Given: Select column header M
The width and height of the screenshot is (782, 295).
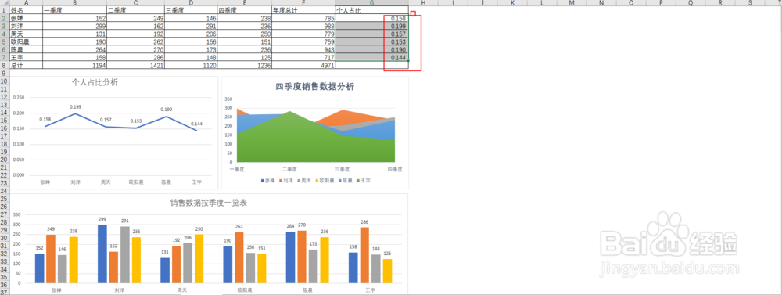Looking at the screenshot, I should 572,3.
